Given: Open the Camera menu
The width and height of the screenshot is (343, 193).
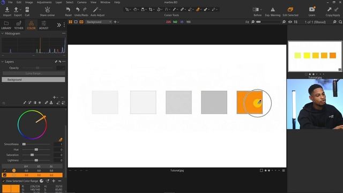Looking at the screenshot, I should point(81,2).
